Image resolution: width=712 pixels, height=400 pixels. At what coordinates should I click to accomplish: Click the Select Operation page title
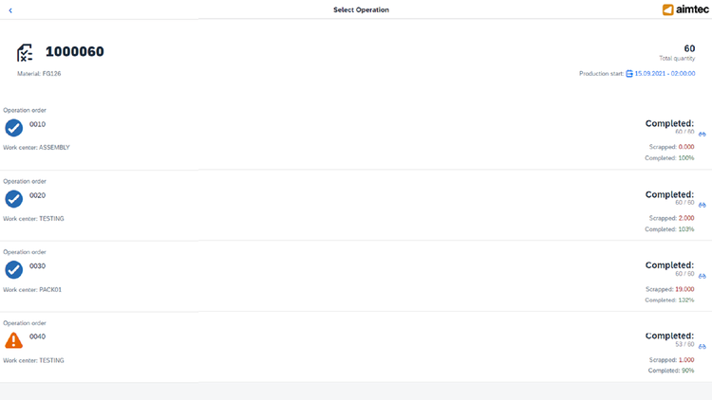361,10
